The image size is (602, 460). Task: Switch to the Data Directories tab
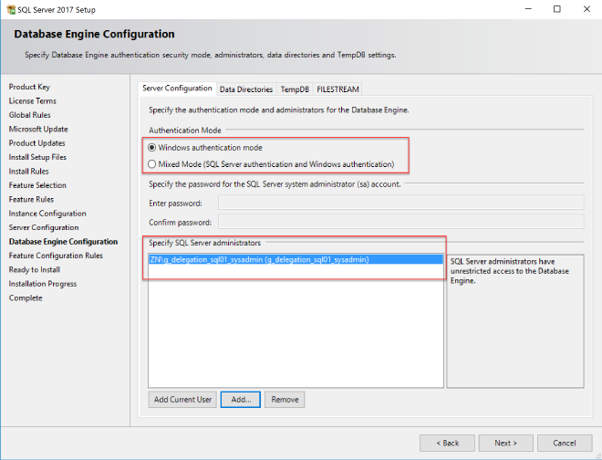(x=246, y=89)
